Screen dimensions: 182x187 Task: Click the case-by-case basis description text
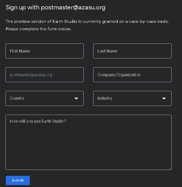point(87,21)
